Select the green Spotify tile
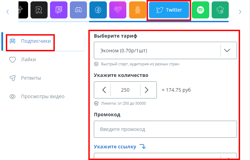The image size is (250, 160). click(x=200, y=10)
